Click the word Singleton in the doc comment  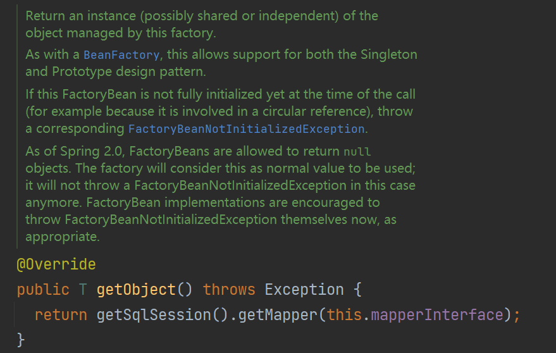click(389, 54)
